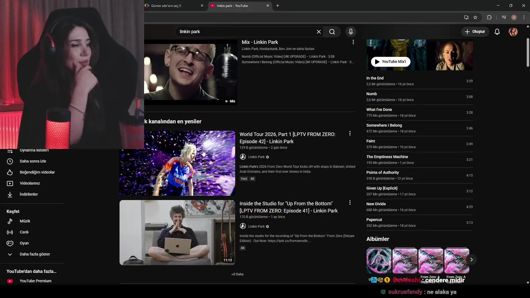This screenshot has width=530, height=298.
Task: Open options for Mix - Linkin Park
Action: point(353,42)
